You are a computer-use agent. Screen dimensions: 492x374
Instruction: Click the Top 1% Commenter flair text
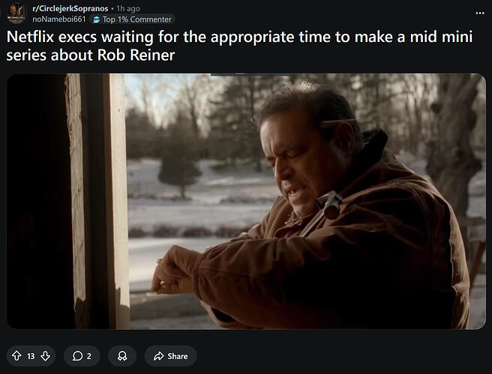tap(137, 19)
